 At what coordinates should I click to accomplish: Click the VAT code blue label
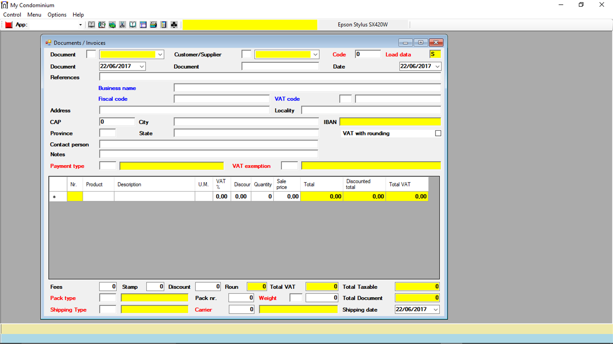tap(287, 99)
